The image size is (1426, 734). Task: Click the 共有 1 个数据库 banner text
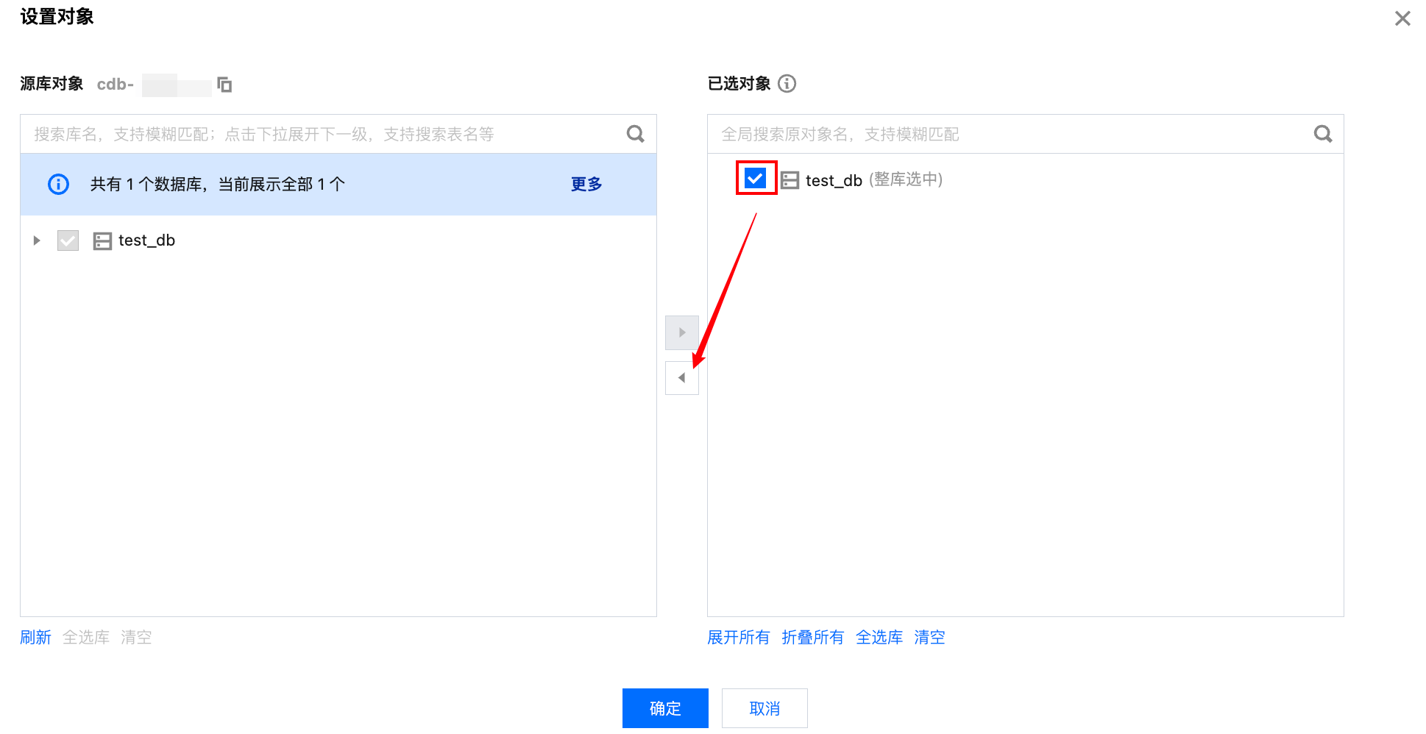pyautogui.click(x=218, y=184)
